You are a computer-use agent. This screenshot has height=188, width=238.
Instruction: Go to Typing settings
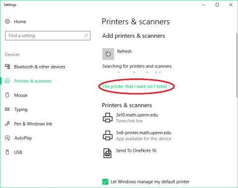click(x=21, y=110)
